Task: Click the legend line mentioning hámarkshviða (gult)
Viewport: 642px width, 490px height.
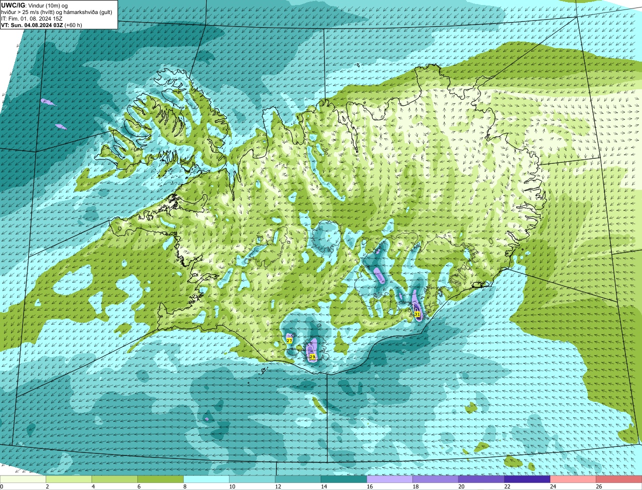Action: point(57,12)
